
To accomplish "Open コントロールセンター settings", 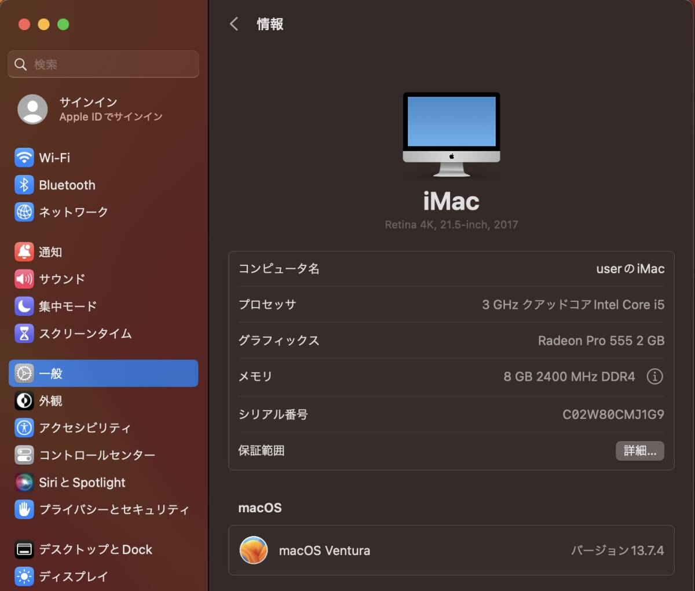I will [x=104, y=455].
